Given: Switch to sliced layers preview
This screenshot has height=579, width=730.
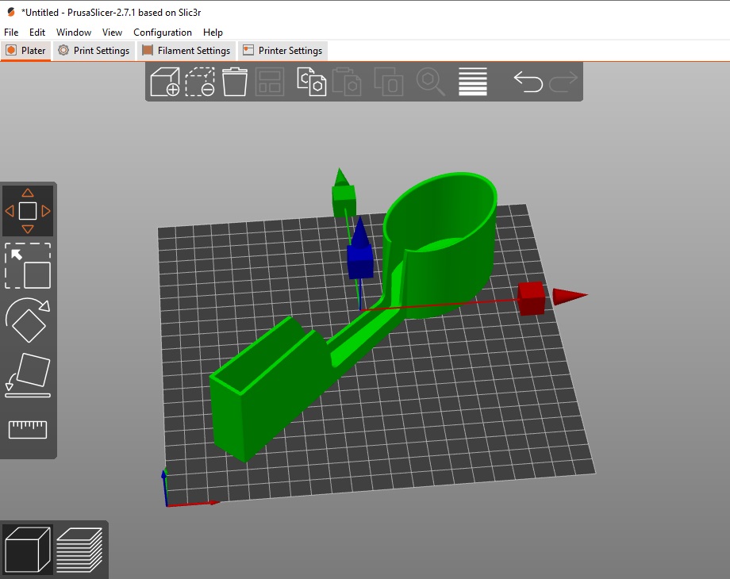Looking at the screenshot, I should pyautogui.click(x=79, y=549).
